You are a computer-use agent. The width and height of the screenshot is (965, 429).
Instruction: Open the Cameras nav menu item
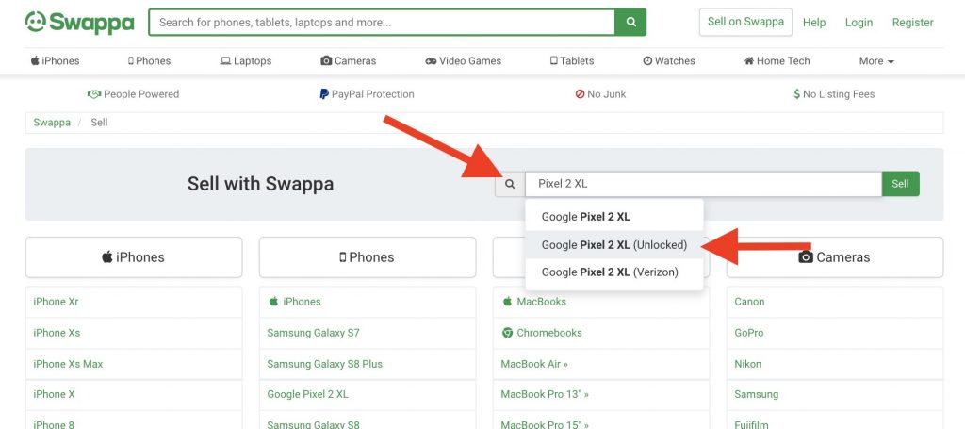coord(349,61)
